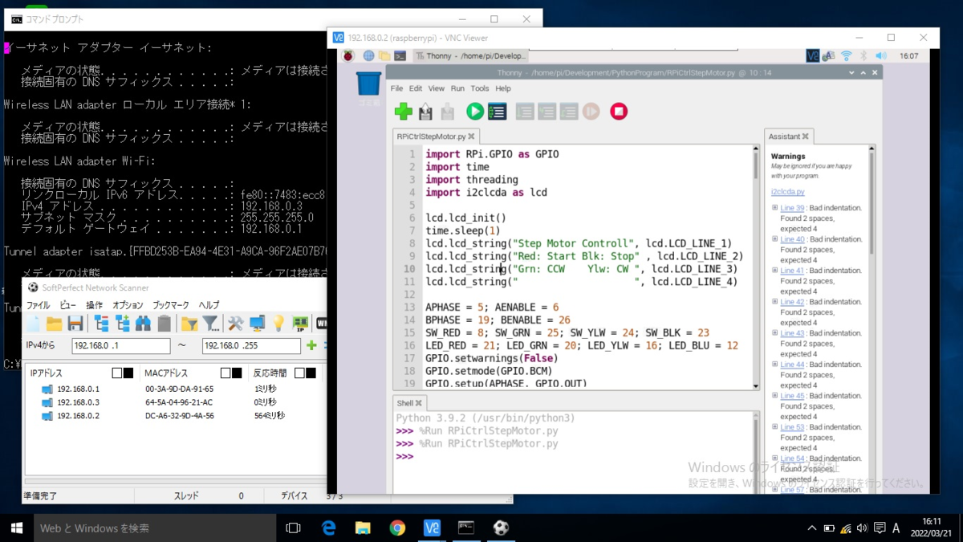Open Thonny's Tools menu
The image size is (963, 542).
click(480, 88)
